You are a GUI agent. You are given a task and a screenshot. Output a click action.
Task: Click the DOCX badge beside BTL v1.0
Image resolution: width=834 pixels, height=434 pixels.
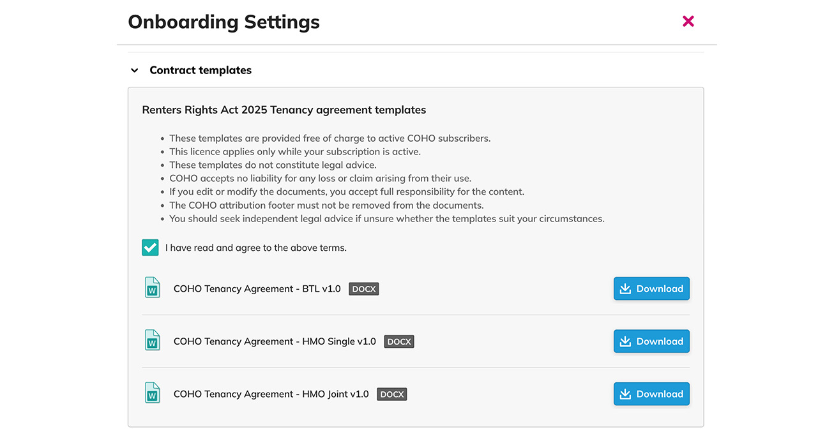[364, 289]
